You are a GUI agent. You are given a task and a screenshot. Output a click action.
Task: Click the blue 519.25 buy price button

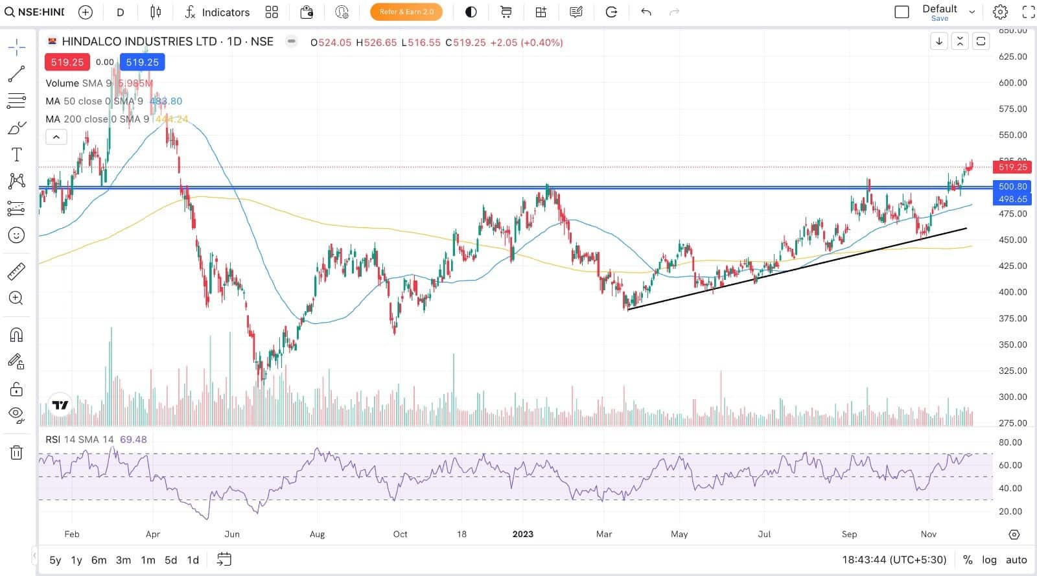tap(143, 62)
